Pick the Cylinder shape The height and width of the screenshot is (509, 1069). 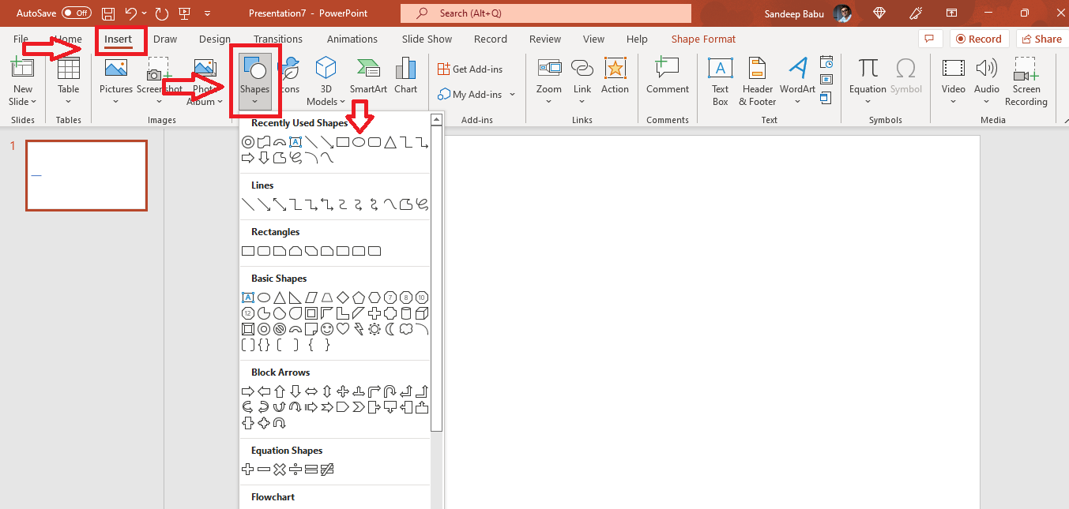pos(406,313)
